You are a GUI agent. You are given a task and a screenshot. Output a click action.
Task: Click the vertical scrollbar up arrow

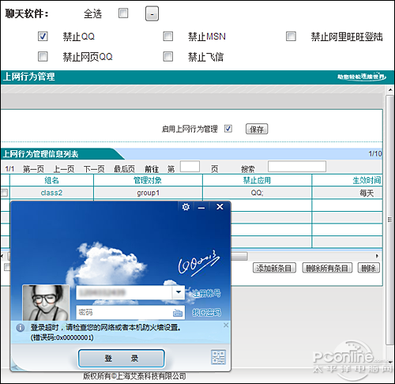point(390,90)
